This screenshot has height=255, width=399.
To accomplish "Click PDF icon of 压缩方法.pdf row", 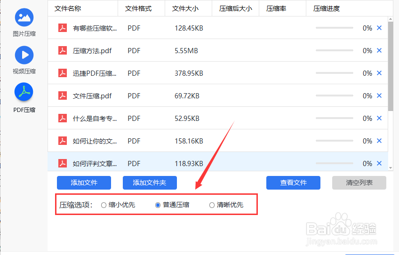I will coord(63,51).
